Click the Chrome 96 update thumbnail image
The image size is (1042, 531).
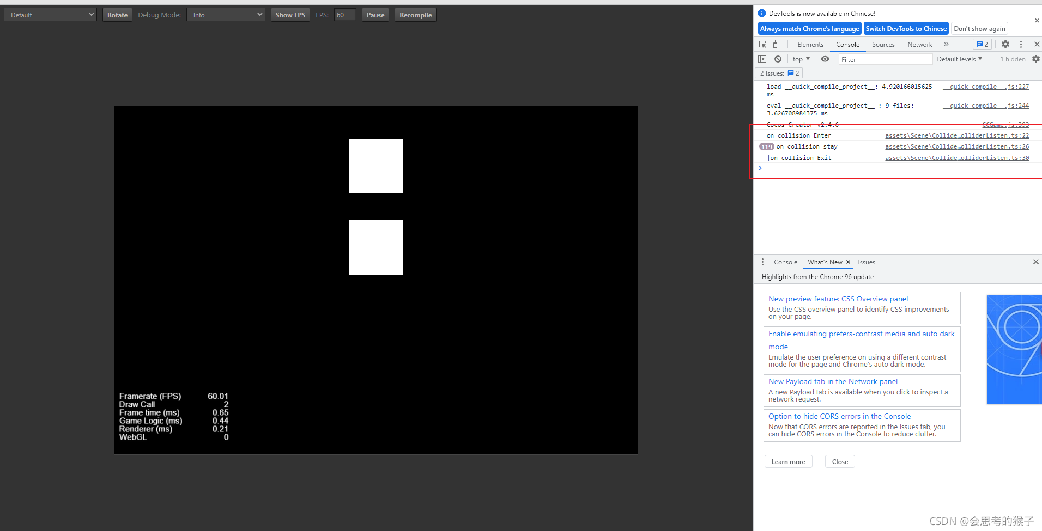(x=1014, y=349)
